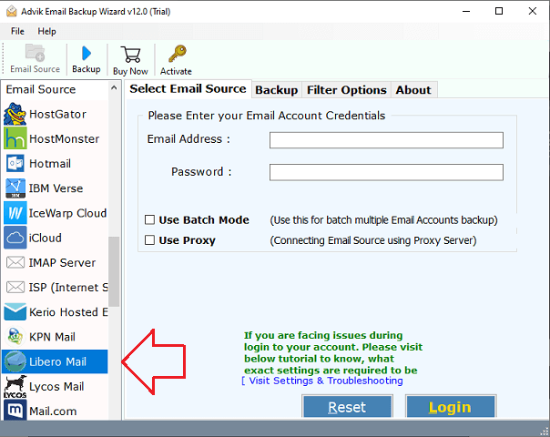
Task: Select the HostMonster green icon
Action: 15,138
